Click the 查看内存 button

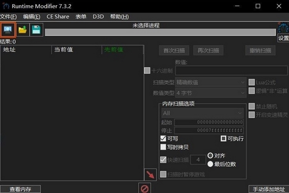(x=20, y=189)
